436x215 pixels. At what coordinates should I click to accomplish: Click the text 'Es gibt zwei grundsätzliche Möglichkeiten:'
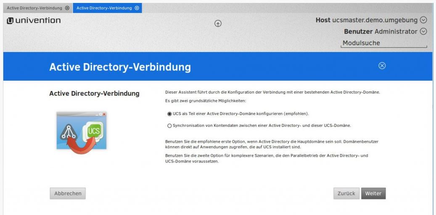(x=206, y=101)
